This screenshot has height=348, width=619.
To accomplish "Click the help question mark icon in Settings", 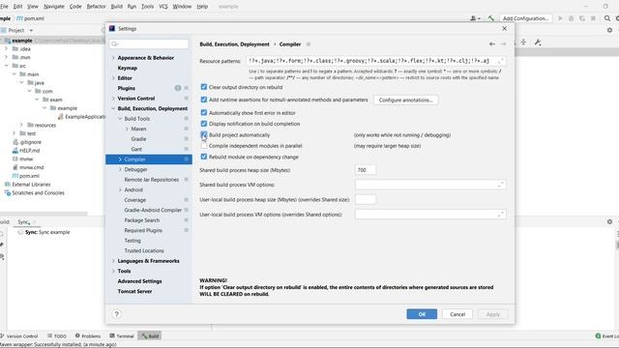I will coord(116,314).
